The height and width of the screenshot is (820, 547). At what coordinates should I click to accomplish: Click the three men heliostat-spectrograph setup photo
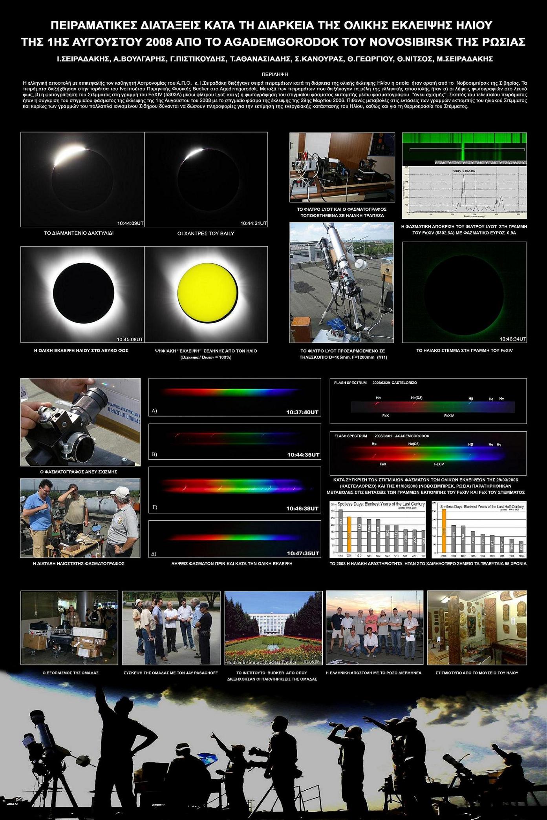pyautogui.click(x=80, y=518)
